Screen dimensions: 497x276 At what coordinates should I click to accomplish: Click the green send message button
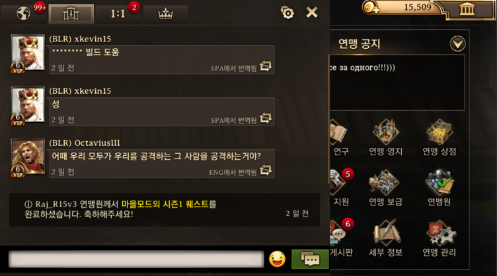(310, 259)
